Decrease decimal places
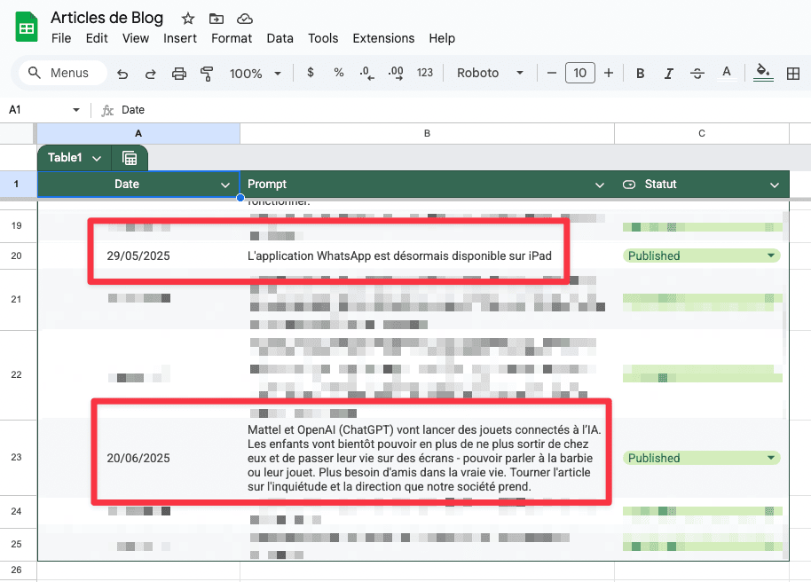Viewport: 811px width, 582px height. point(366,73)
